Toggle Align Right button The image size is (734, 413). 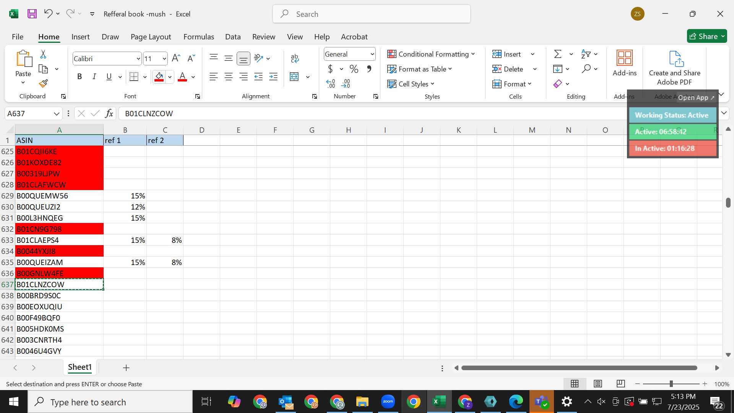244,76
